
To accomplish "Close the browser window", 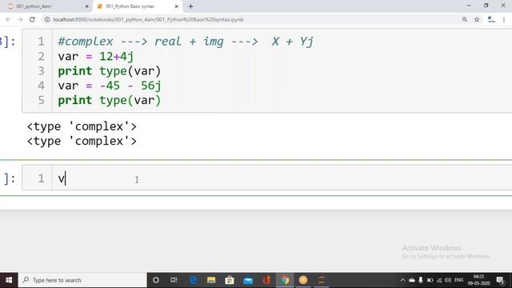I will [x=503, y=6].
